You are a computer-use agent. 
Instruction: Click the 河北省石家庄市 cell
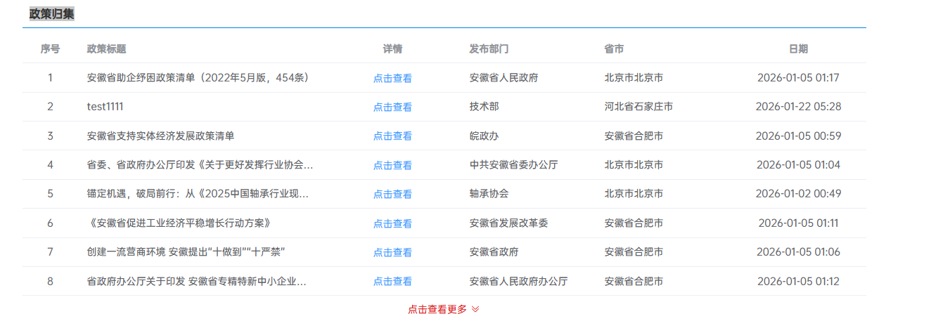click(638, 107)
